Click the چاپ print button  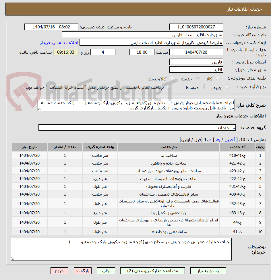106,271
